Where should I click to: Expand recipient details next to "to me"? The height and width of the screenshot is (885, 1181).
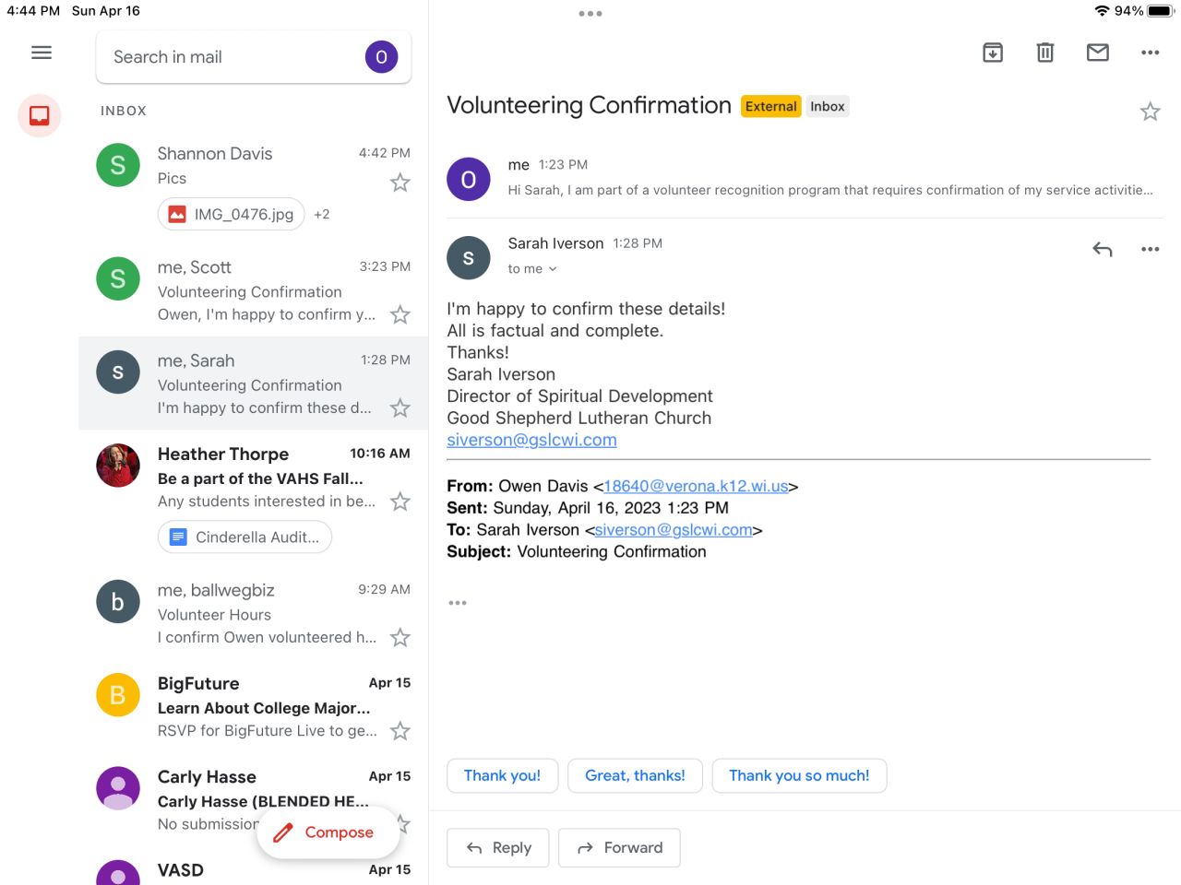click(x=553, y=269)
